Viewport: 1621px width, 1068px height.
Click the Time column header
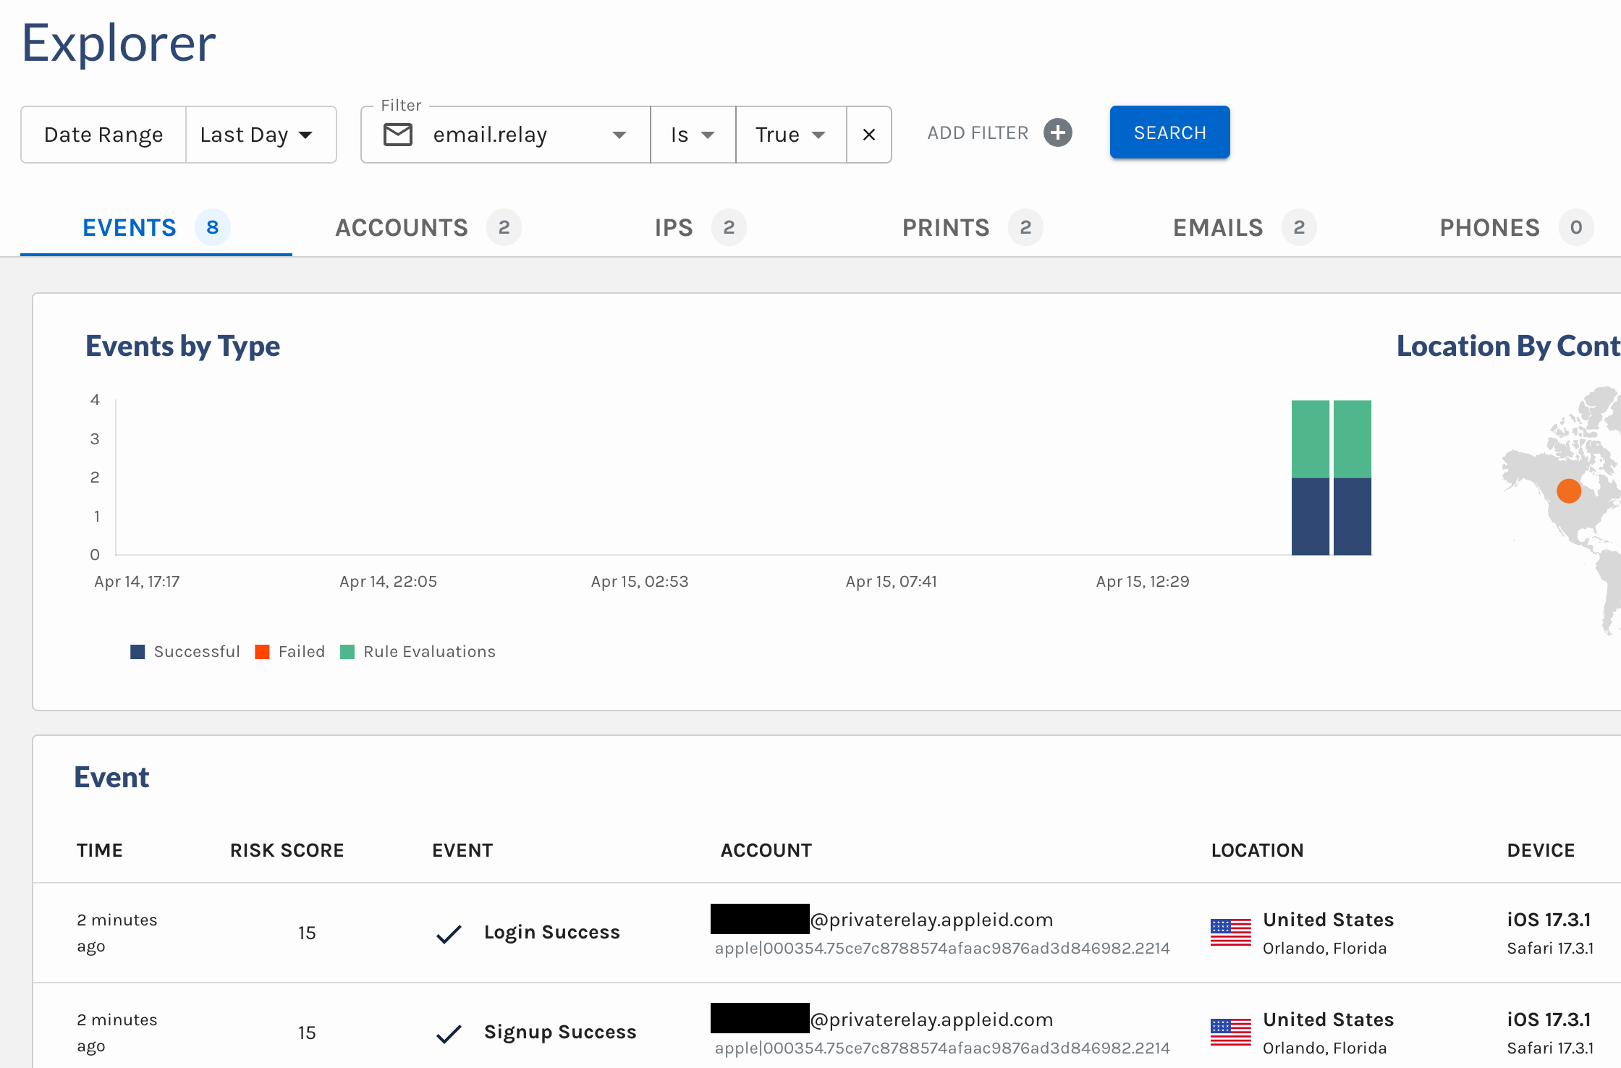100,850
